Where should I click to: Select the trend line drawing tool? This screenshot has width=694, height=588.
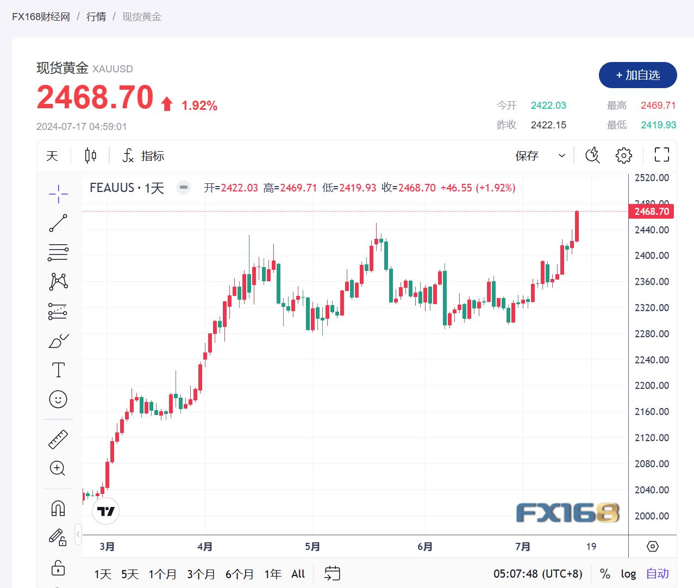[x=58, y=222]
